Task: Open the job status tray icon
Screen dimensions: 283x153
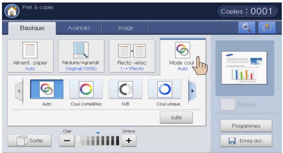Action: click(267, 28)
